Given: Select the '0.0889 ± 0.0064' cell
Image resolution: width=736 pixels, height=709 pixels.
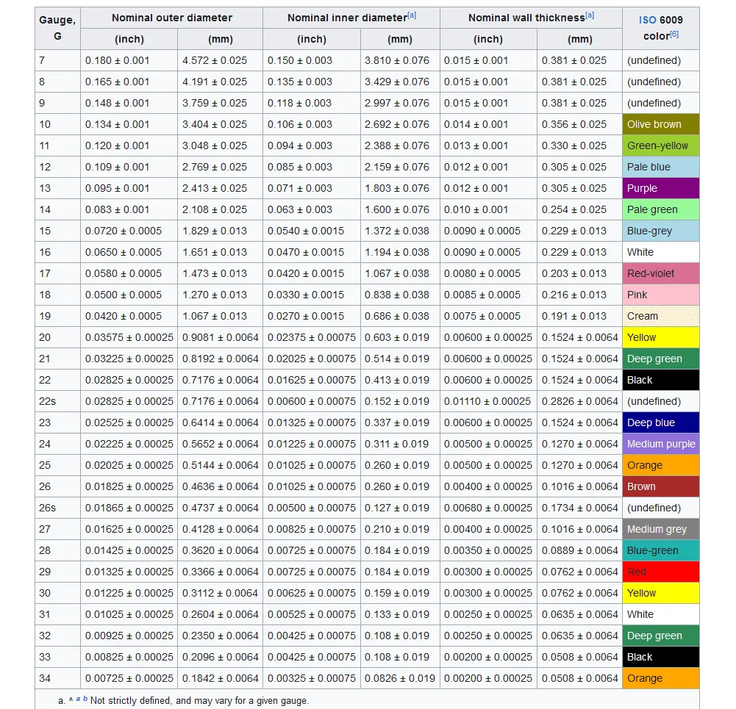Looking at the screenshot, I should point(579,550).
